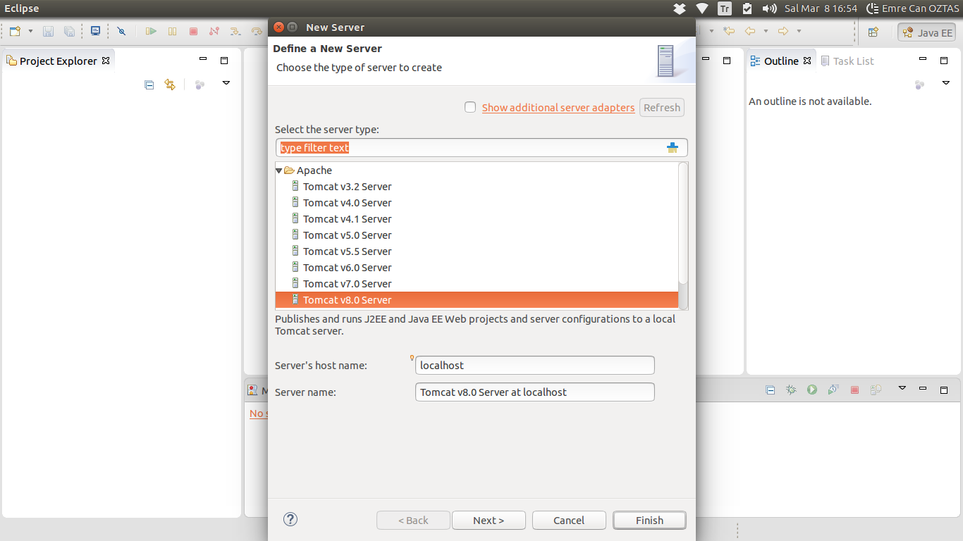Collapse All in Project Explorer

tap(149, 85)
